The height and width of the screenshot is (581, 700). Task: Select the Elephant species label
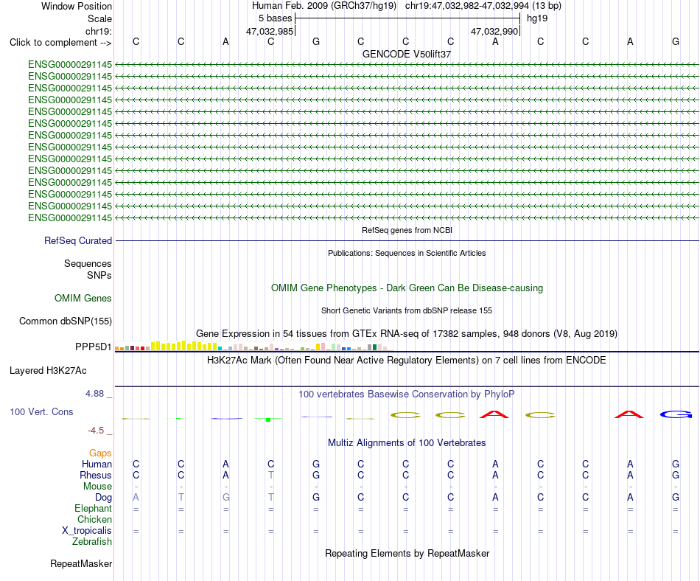(x=93, y=508)
